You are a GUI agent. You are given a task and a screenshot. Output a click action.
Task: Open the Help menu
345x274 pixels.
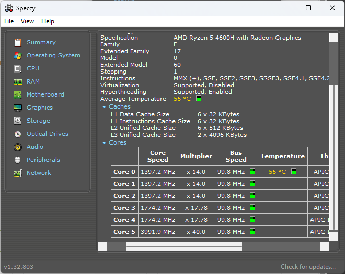[48, 21]
